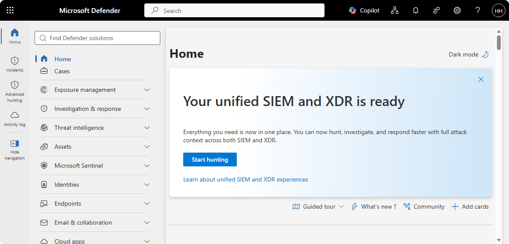This screenshot has width=509, height=244.
Task: Select Microsoft Sentinel label in navigation
Action: point(79,166)
